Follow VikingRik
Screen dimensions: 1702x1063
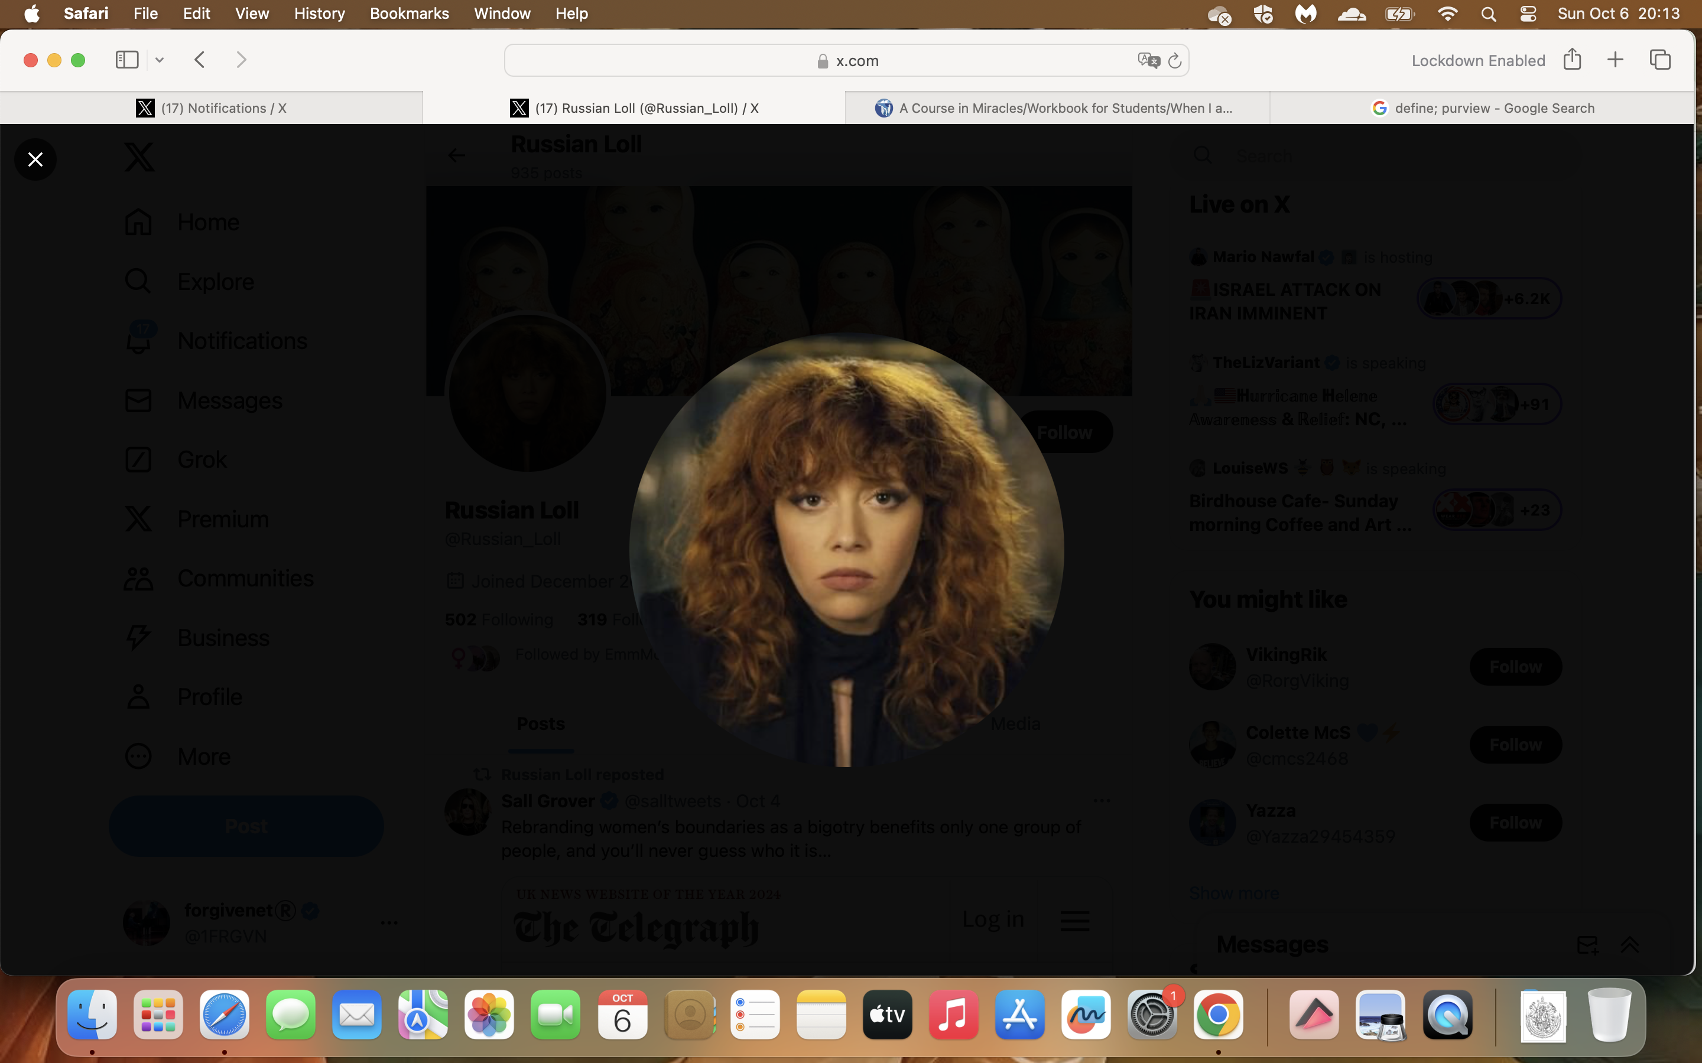coord(1516,667)
